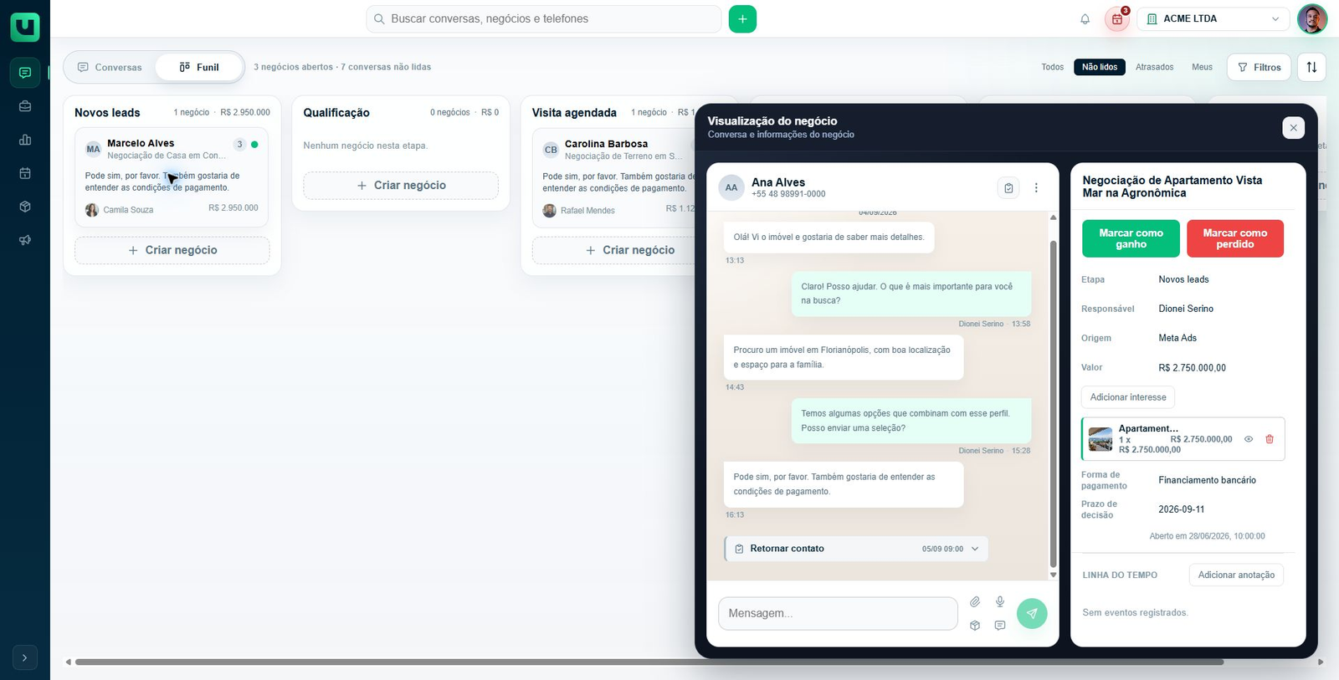Switch to the Funil tab
The width and height of the screenshot is (1339, 680).
tap(199, 67)
